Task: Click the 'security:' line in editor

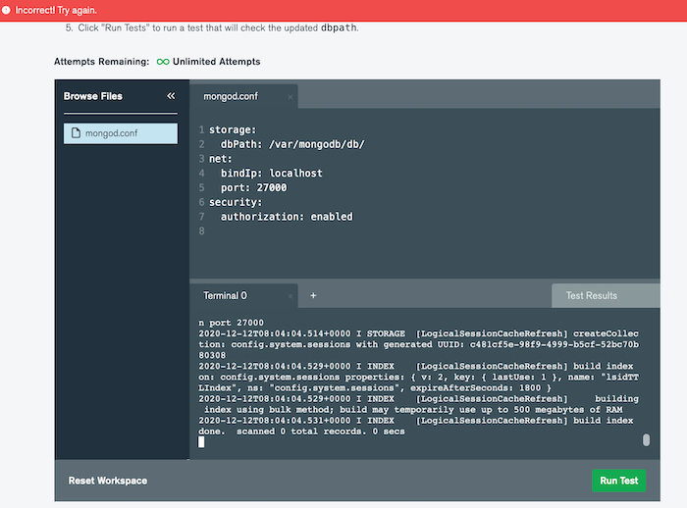Action: tap(236, 202)
